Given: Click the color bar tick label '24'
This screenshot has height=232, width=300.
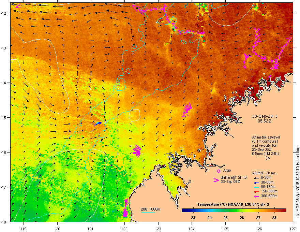Looking at the screenshot, I should [210, 218].
